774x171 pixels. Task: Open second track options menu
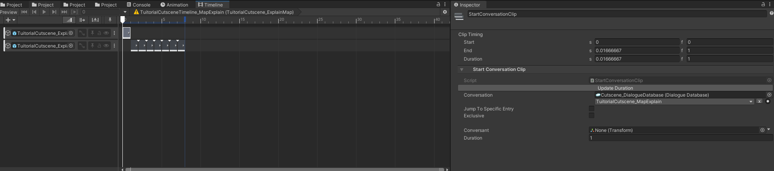[114, 46]
